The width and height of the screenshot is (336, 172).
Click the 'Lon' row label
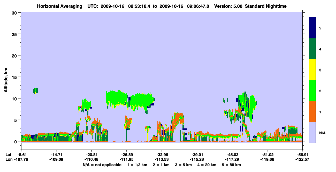pos(9,159)
